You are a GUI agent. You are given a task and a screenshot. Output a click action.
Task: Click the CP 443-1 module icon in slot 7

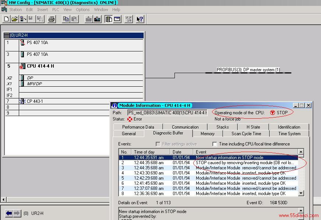click(22, 101)
